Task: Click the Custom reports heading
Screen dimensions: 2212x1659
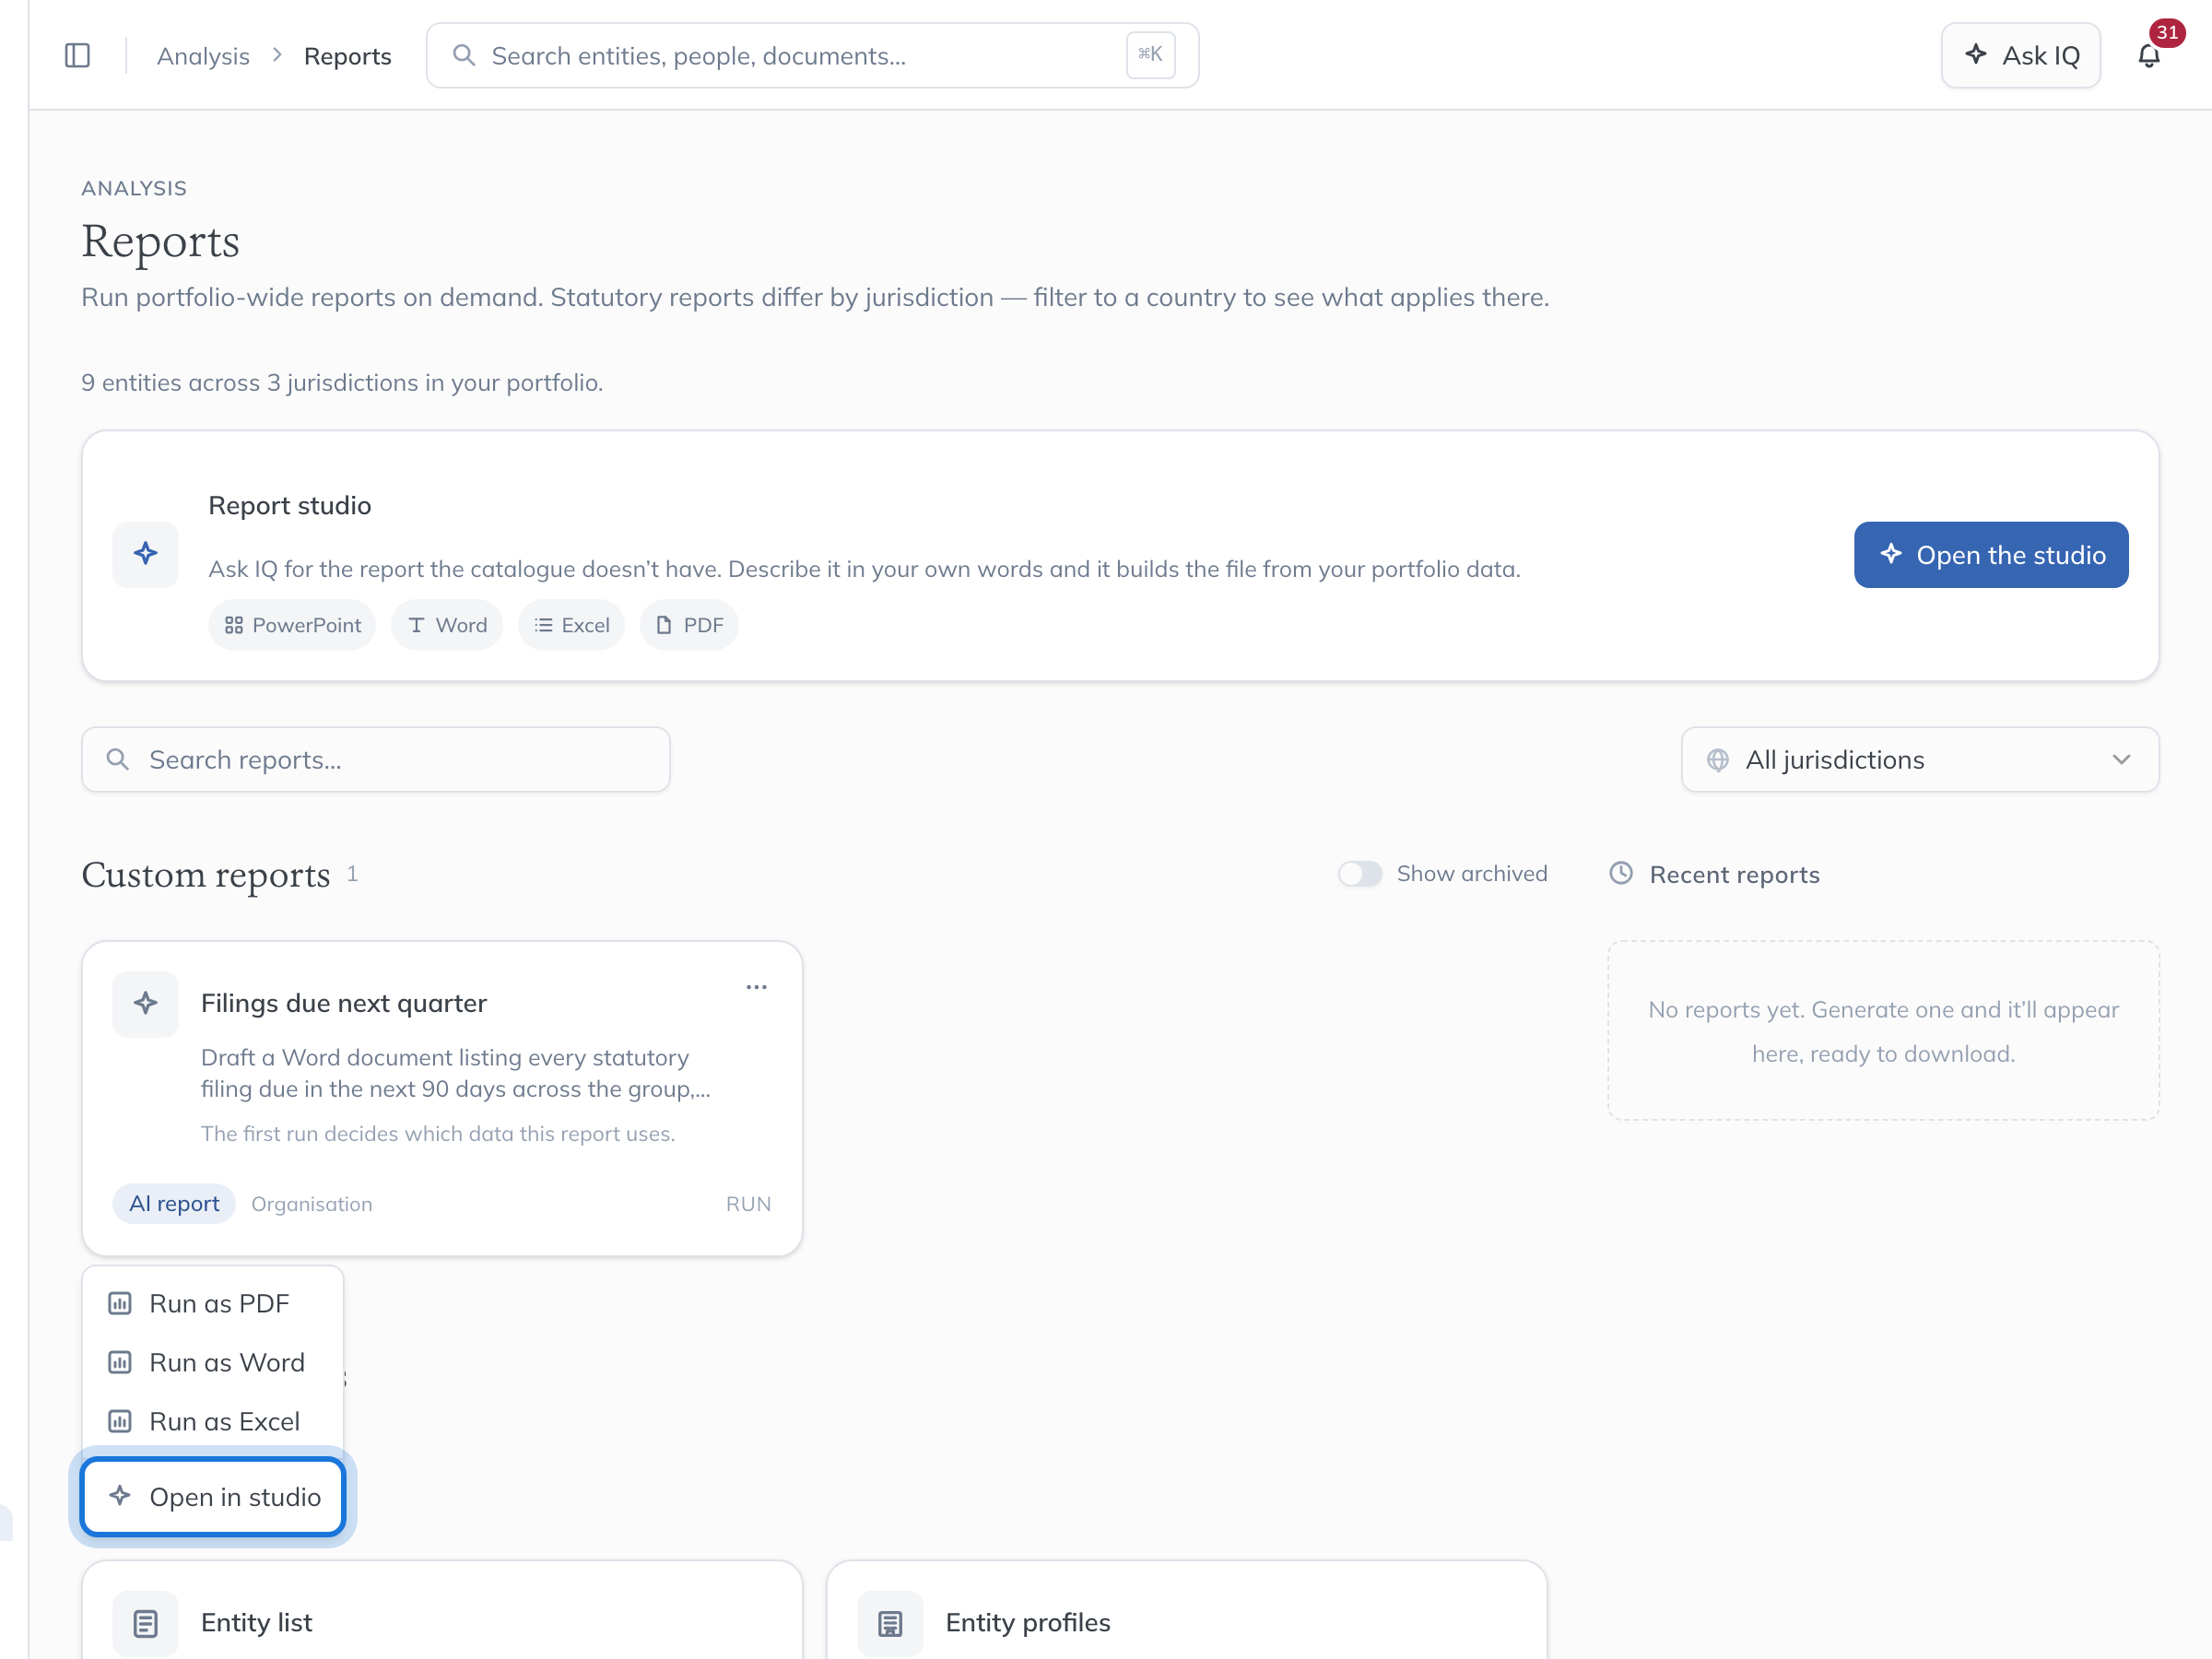Action: [x=206, y=875]
